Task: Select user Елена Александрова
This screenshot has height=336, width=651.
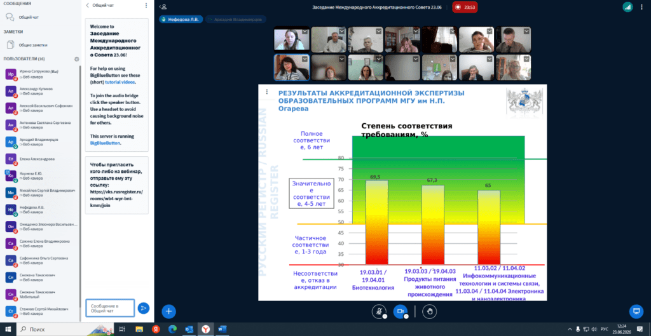Action: click(x=41, y=159)
